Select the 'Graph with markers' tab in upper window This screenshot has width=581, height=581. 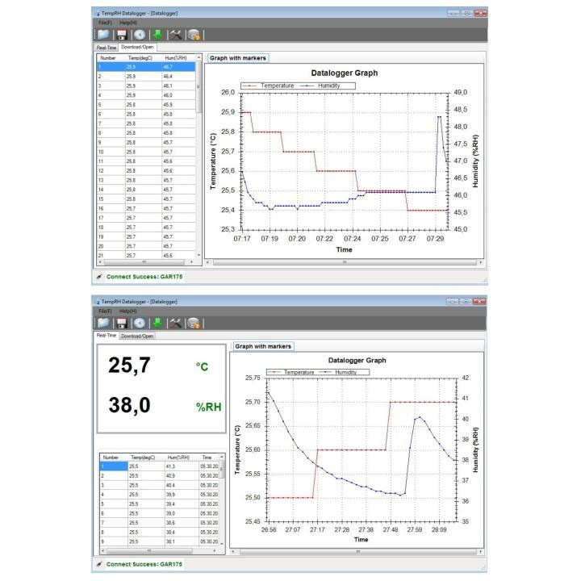(x=237, y=58)
